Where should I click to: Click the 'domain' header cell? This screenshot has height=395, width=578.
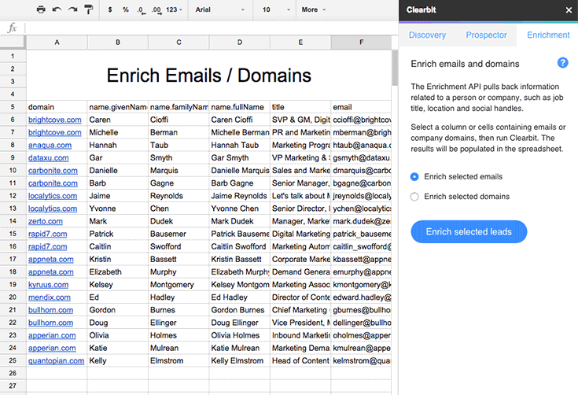[57, 107]
